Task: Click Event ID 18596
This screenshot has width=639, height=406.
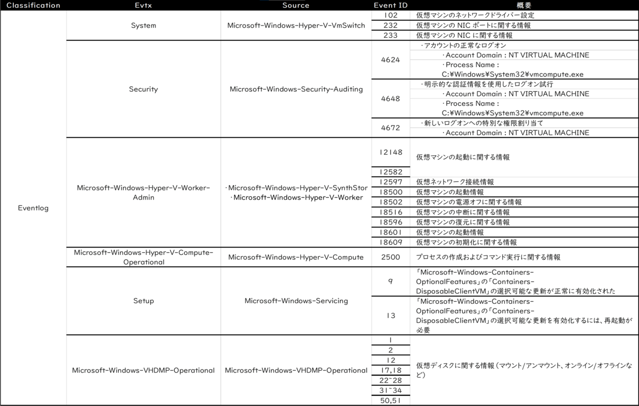Action: [391, 222]
